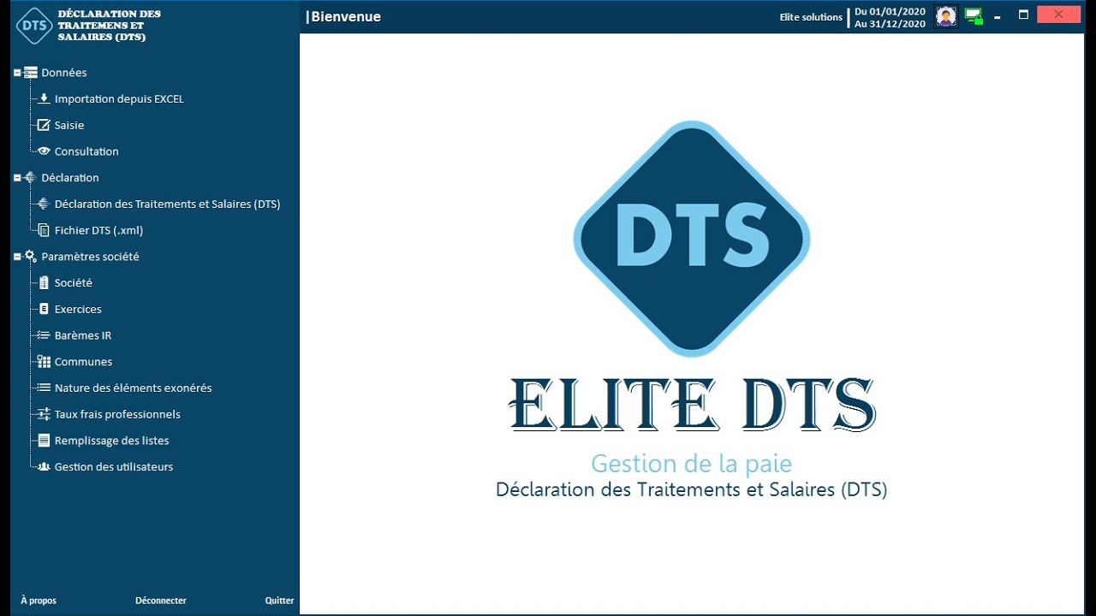The image size is (1096, 616).
Task: Open the Consultation entry
Action: pyautogui.click(x=86, y=151)
